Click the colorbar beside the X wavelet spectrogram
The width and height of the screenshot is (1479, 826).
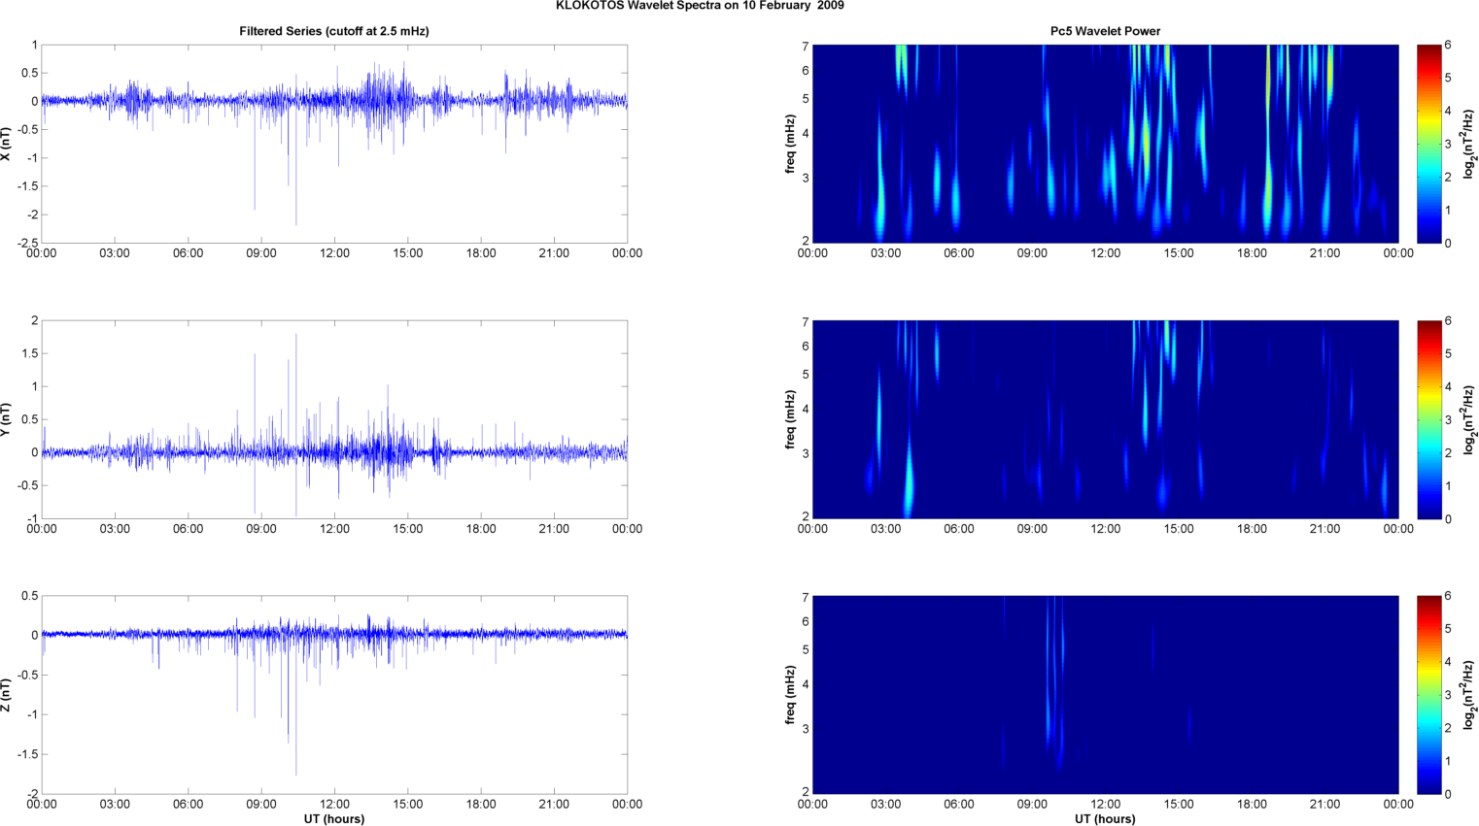click(1428, 144)
